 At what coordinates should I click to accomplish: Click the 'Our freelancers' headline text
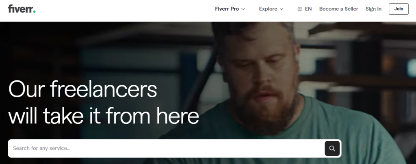click(x=83, y=89)
